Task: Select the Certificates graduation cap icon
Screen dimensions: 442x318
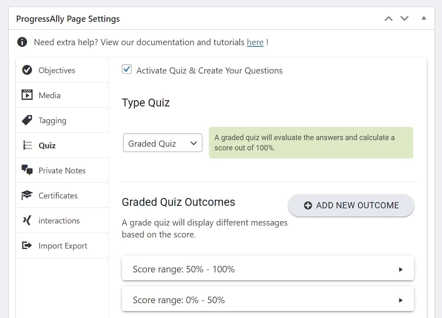Action: click(x=27, y=195)
